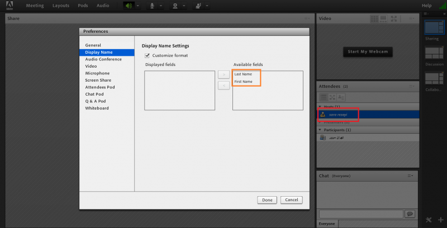This screenshot has width=447, height=228.
Task: Click the send chat message icon
Action: [x=410, y=214]
